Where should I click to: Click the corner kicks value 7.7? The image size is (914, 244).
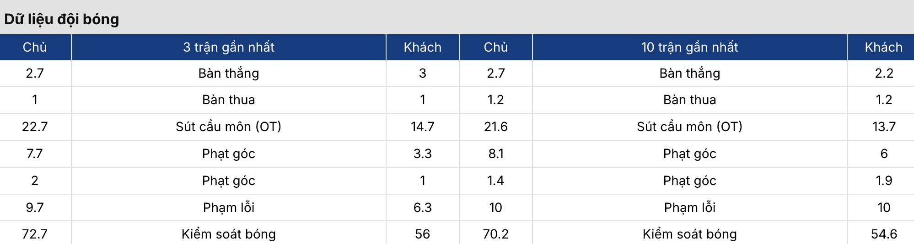click(35, 154)
